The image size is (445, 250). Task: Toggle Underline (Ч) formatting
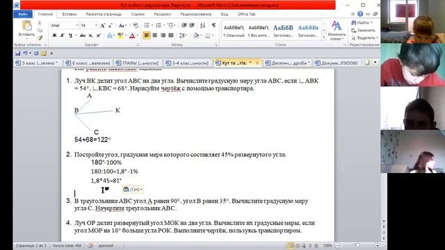pyautogui.click(x=70, y=35)
